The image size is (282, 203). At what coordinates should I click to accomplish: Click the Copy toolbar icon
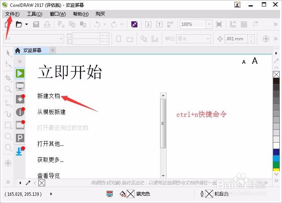(72, 24)
